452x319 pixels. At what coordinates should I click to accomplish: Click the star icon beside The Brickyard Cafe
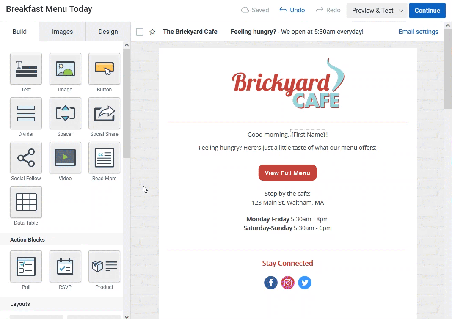(x=152, y=32)
